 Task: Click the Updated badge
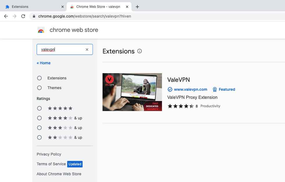[x=75, y=164]
